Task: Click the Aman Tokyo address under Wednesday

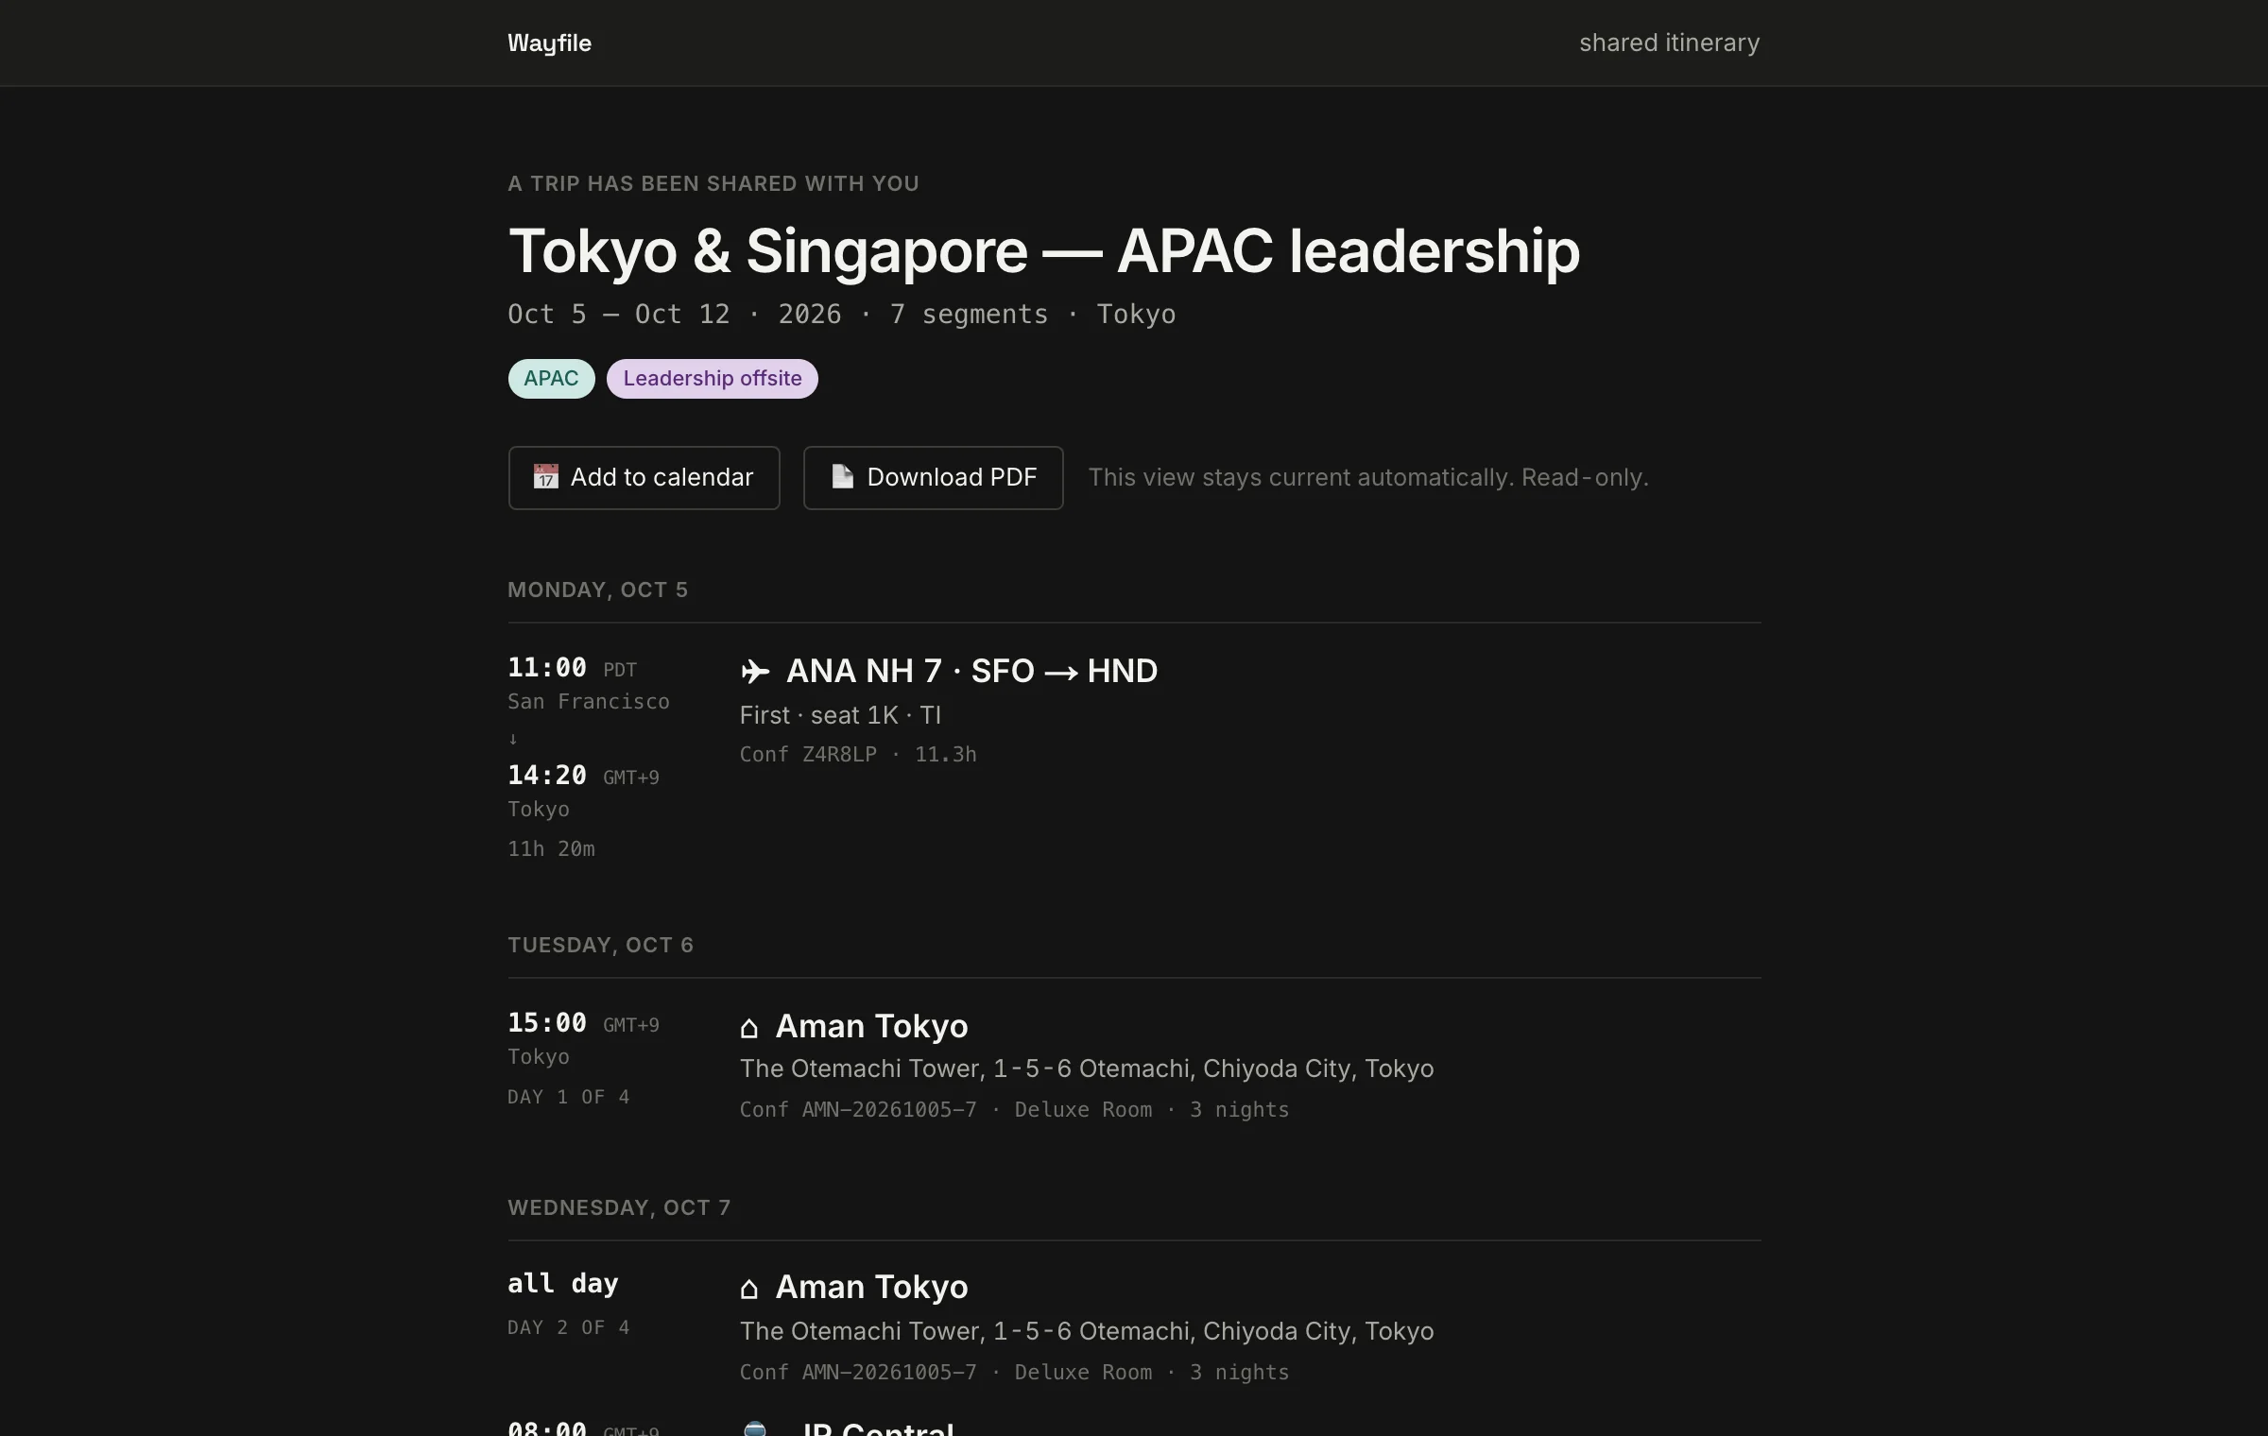Action: click(1087, 1331)
